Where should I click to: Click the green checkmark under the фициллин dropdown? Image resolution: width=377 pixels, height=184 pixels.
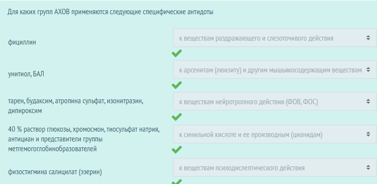pyautogui.click(x=176, y=53)
